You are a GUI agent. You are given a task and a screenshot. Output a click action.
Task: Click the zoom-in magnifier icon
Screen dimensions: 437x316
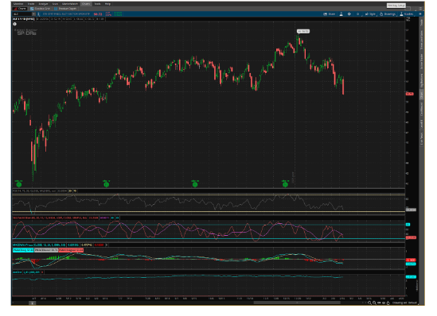coord(369,303)
